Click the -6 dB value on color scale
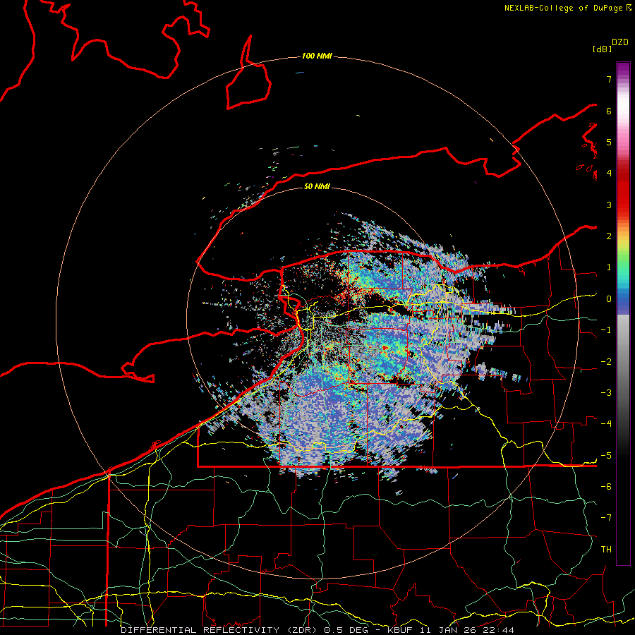Image resolution: width=635 pixels, height=635 pixels. point(606,487)
